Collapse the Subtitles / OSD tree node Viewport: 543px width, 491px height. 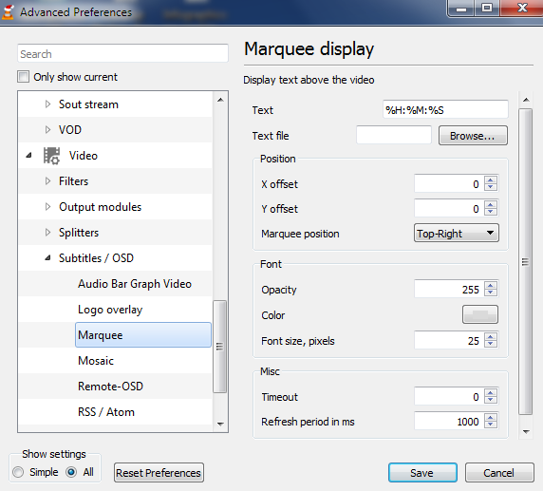click(x=47, y=258)
